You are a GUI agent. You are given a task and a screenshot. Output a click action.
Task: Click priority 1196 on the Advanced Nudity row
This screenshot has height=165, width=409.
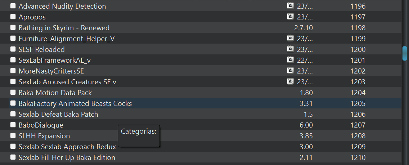pyautogui.click(x=358, y=6)
